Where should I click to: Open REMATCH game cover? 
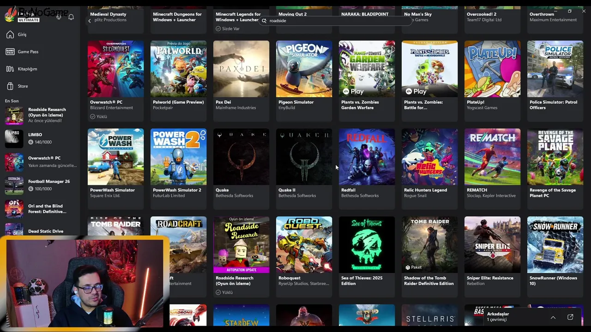click(x=492, y=157)
